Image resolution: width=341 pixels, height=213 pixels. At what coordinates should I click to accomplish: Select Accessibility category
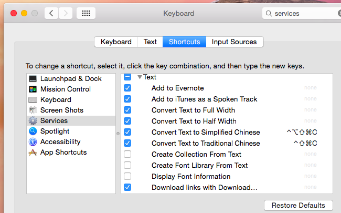71,142
